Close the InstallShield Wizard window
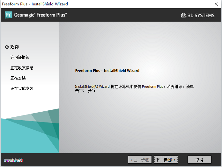 click(216, 4)
